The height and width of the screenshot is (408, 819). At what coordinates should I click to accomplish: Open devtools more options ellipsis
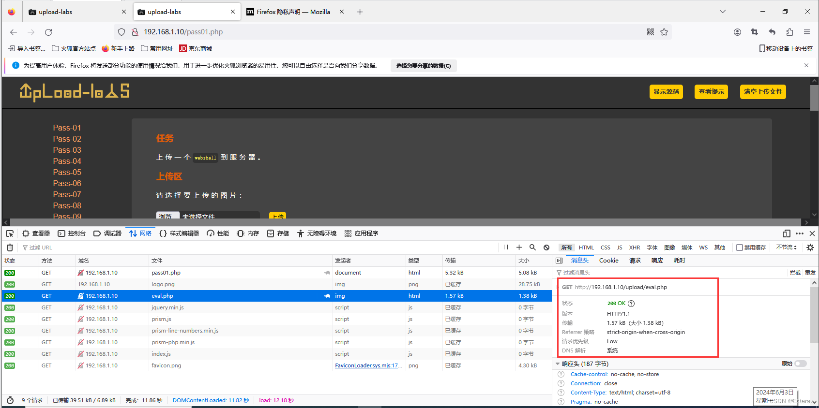(x=800, y=233)
